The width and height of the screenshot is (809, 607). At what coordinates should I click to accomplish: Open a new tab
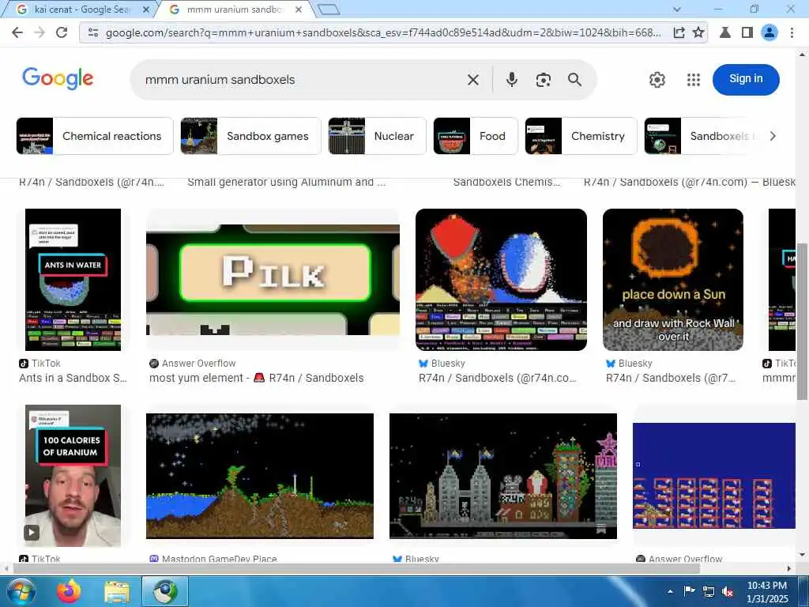[329, 9]
